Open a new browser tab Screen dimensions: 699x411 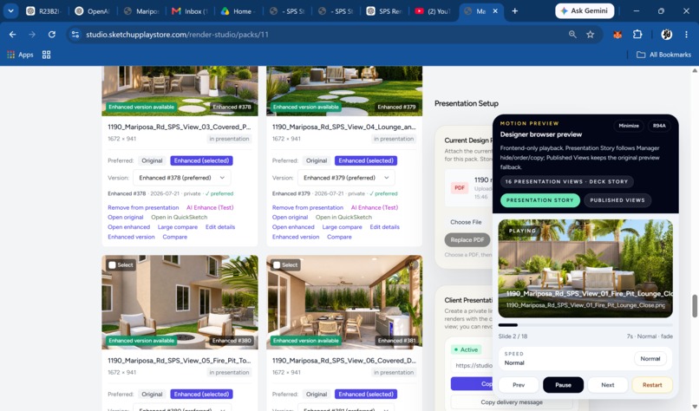(515, 11)
